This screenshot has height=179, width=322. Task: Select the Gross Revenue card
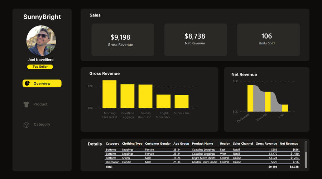pyautogui.click(x=122, y=40)
